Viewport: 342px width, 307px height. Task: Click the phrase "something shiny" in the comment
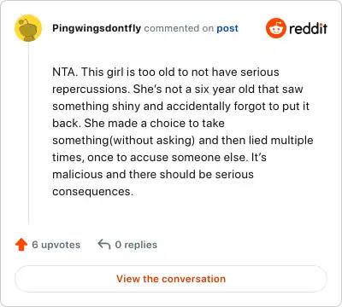click(x=97, y=107)
